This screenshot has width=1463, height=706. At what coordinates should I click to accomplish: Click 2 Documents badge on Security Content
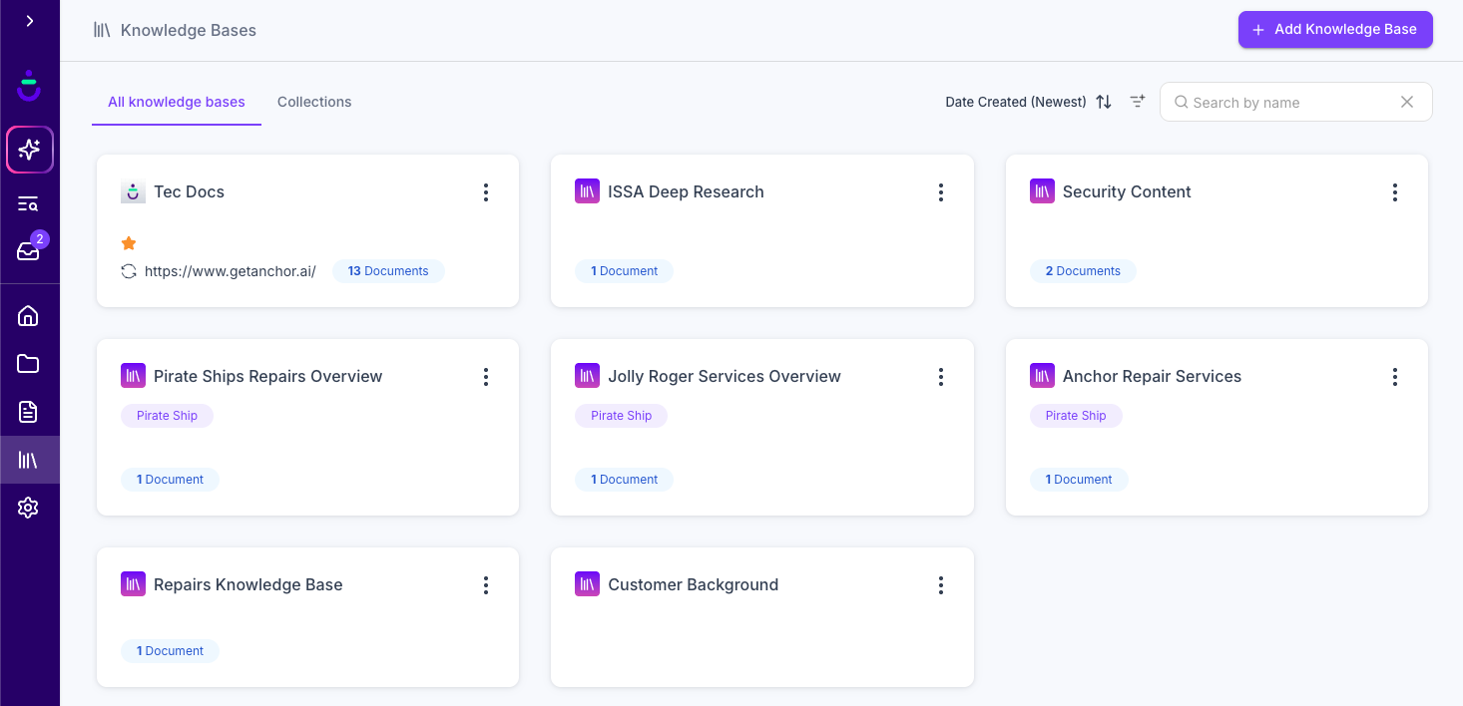1083,271
